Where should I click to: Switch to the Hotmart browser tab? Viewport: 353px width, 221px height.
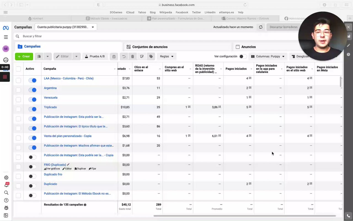tap(36, 19)
